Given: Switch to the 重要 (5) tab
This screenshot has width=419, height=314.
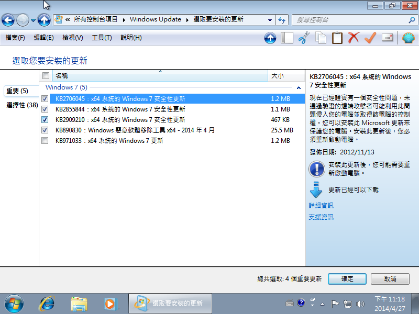Looking at the screenshot, I should [17, 91].
